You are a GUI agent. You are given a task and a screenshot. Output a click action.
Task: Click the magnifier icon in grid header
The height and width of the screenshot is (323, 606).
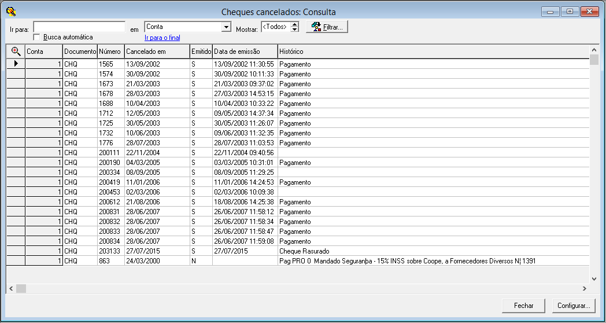pos(16,52)
